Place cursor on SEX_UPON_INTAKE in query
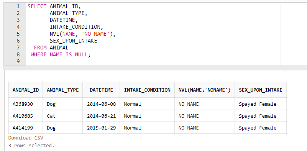This screenshot has height=151, width=307. (74, 41)
